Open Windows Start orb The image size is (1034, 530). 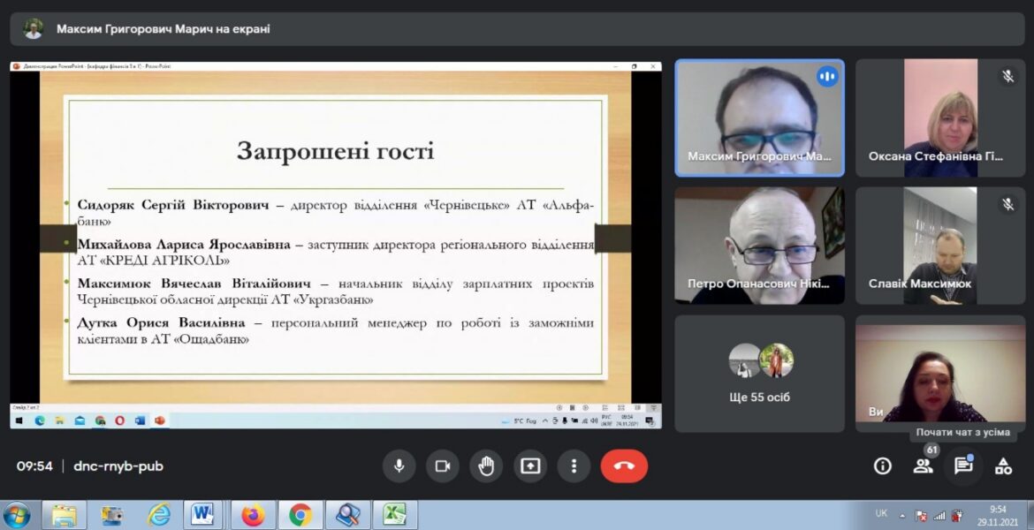click(17, 515)
